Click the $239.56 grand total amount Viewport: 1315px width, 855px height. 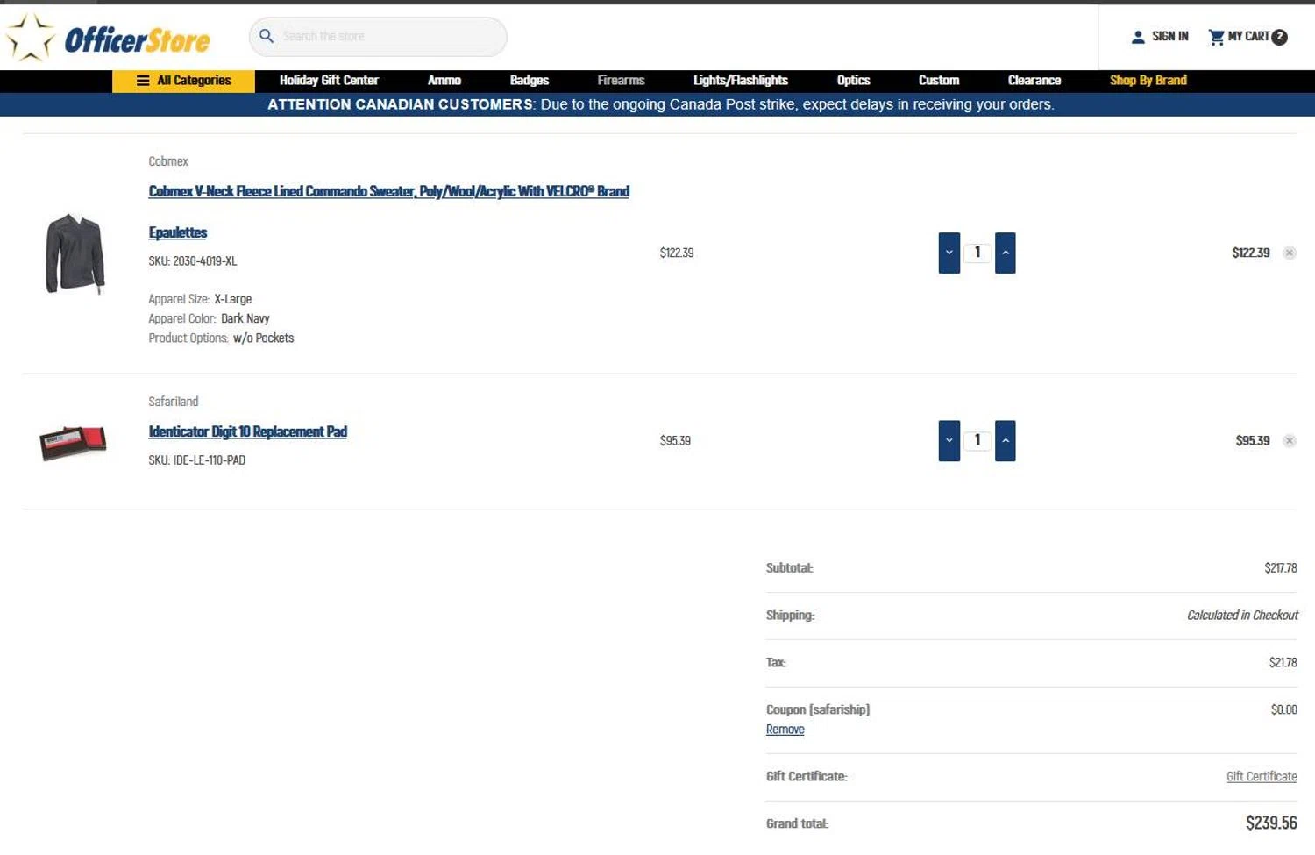click(1271, 823)
